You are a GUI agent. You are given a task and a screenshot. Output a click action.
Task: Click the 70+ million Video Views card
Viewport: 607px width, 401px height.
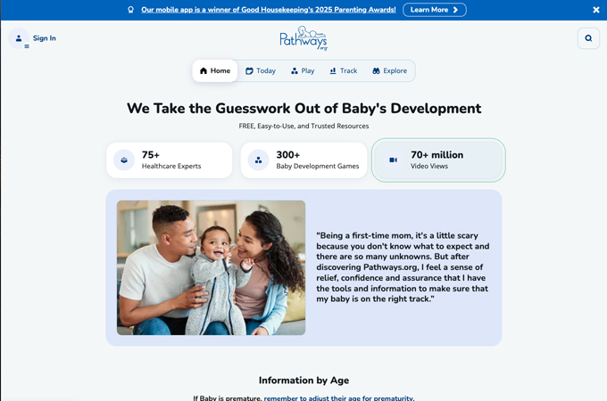[x=438, y=160]
